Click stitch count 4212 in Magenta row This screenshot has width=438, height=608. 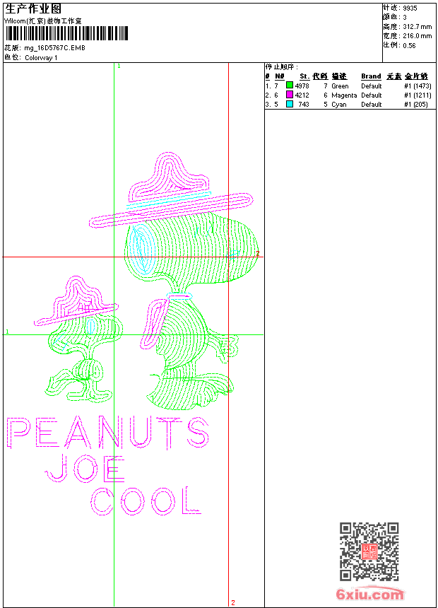pos(302,95)
